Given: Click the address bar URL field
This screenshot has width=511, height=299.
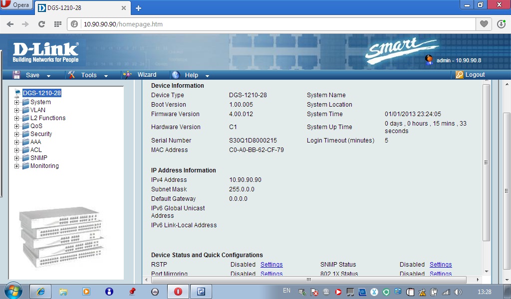Looking at the screenshot, I should [271, 24].
